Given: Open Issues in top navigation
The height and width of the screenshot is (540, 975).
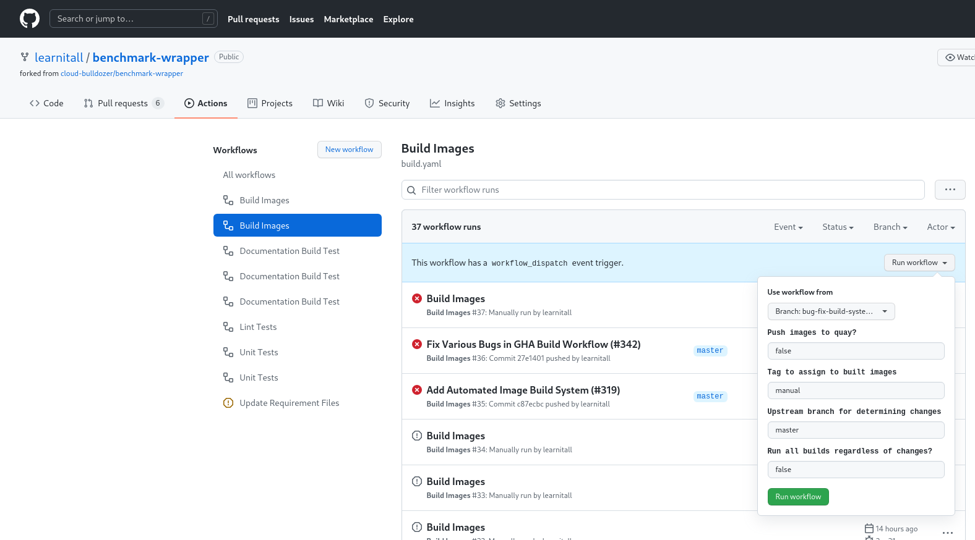Looking at the screenshot, I should pyautogui.click(x=301, y=19).
